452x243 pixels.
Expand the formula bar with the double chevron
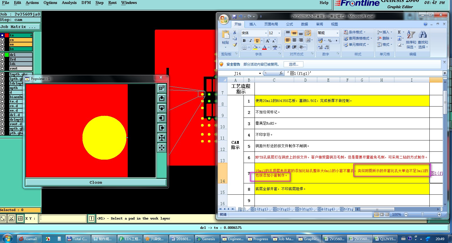[x=444, y=73]
